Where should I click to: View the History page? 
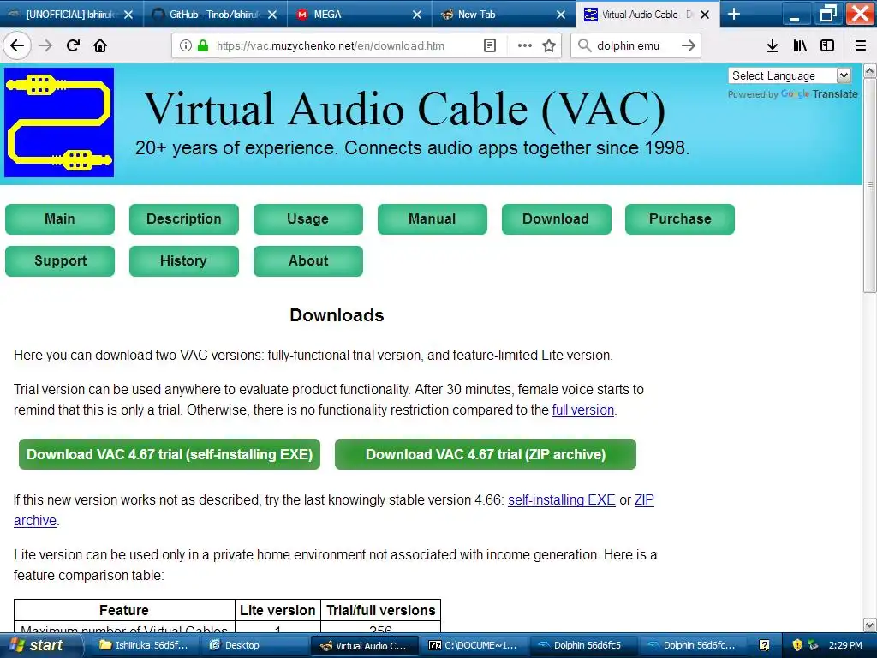tap(184, 260)
